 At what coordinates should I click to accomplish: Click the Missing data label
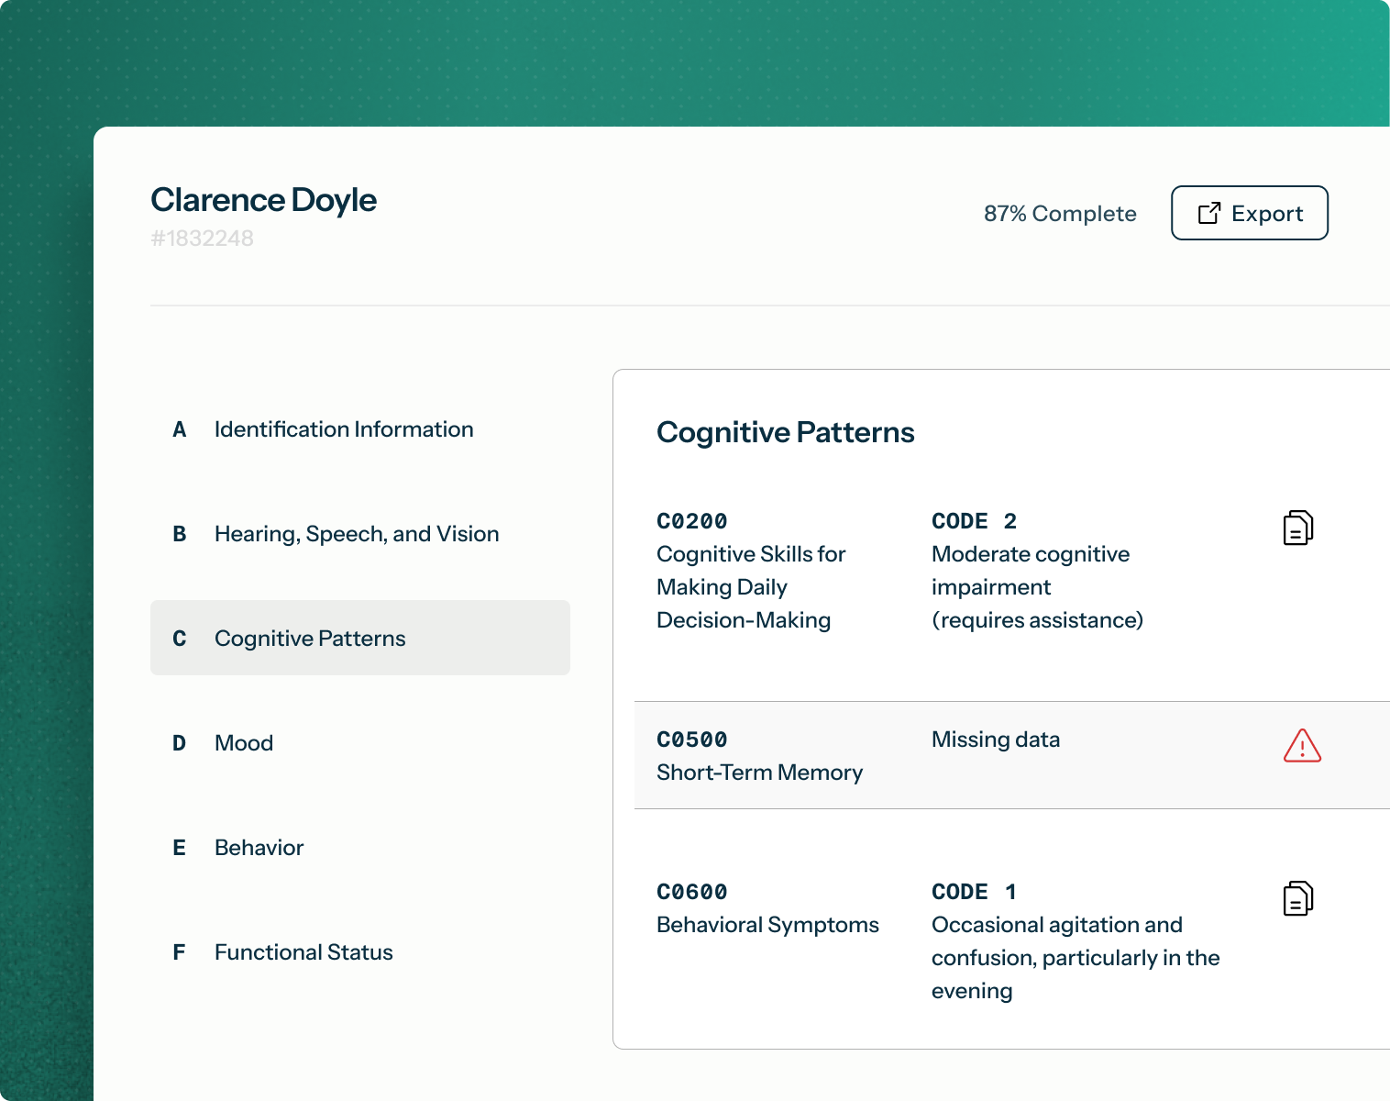[996, 740]
